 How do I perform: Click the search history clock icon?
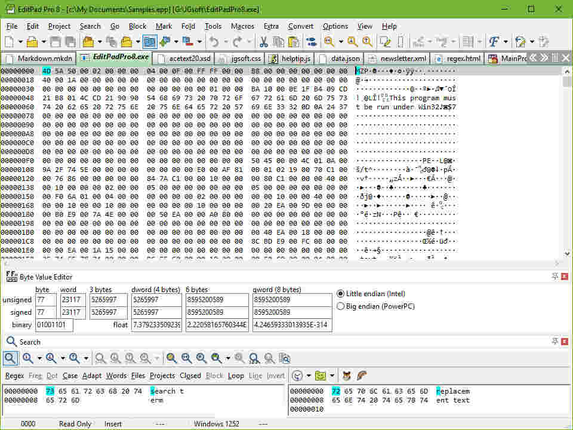coord(297,376)
